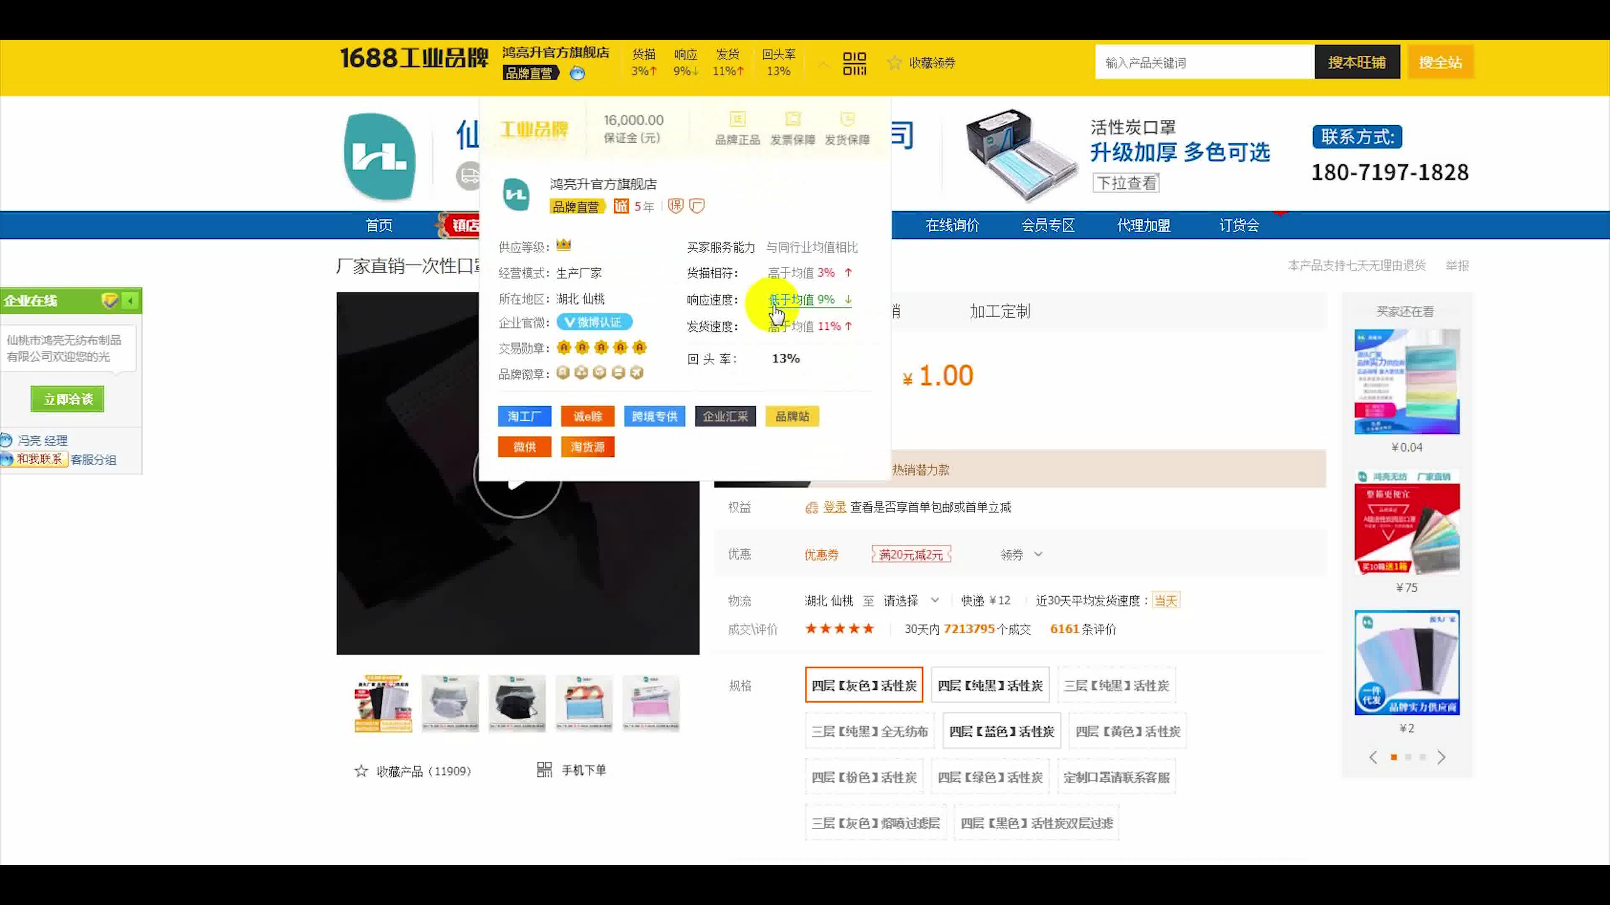Click the 发货保障 guarantee icon
The height and width of the screenshot is (905, 1610).
[x=847, y=119]
